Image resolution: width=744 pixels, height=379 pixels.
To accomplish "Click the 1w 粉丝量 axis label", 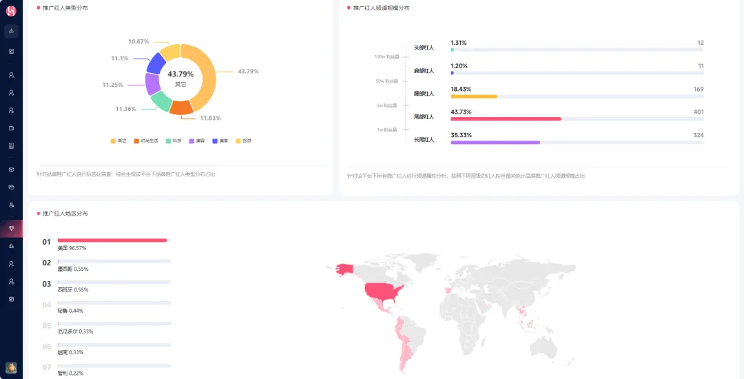I will (x=386, y=130).
